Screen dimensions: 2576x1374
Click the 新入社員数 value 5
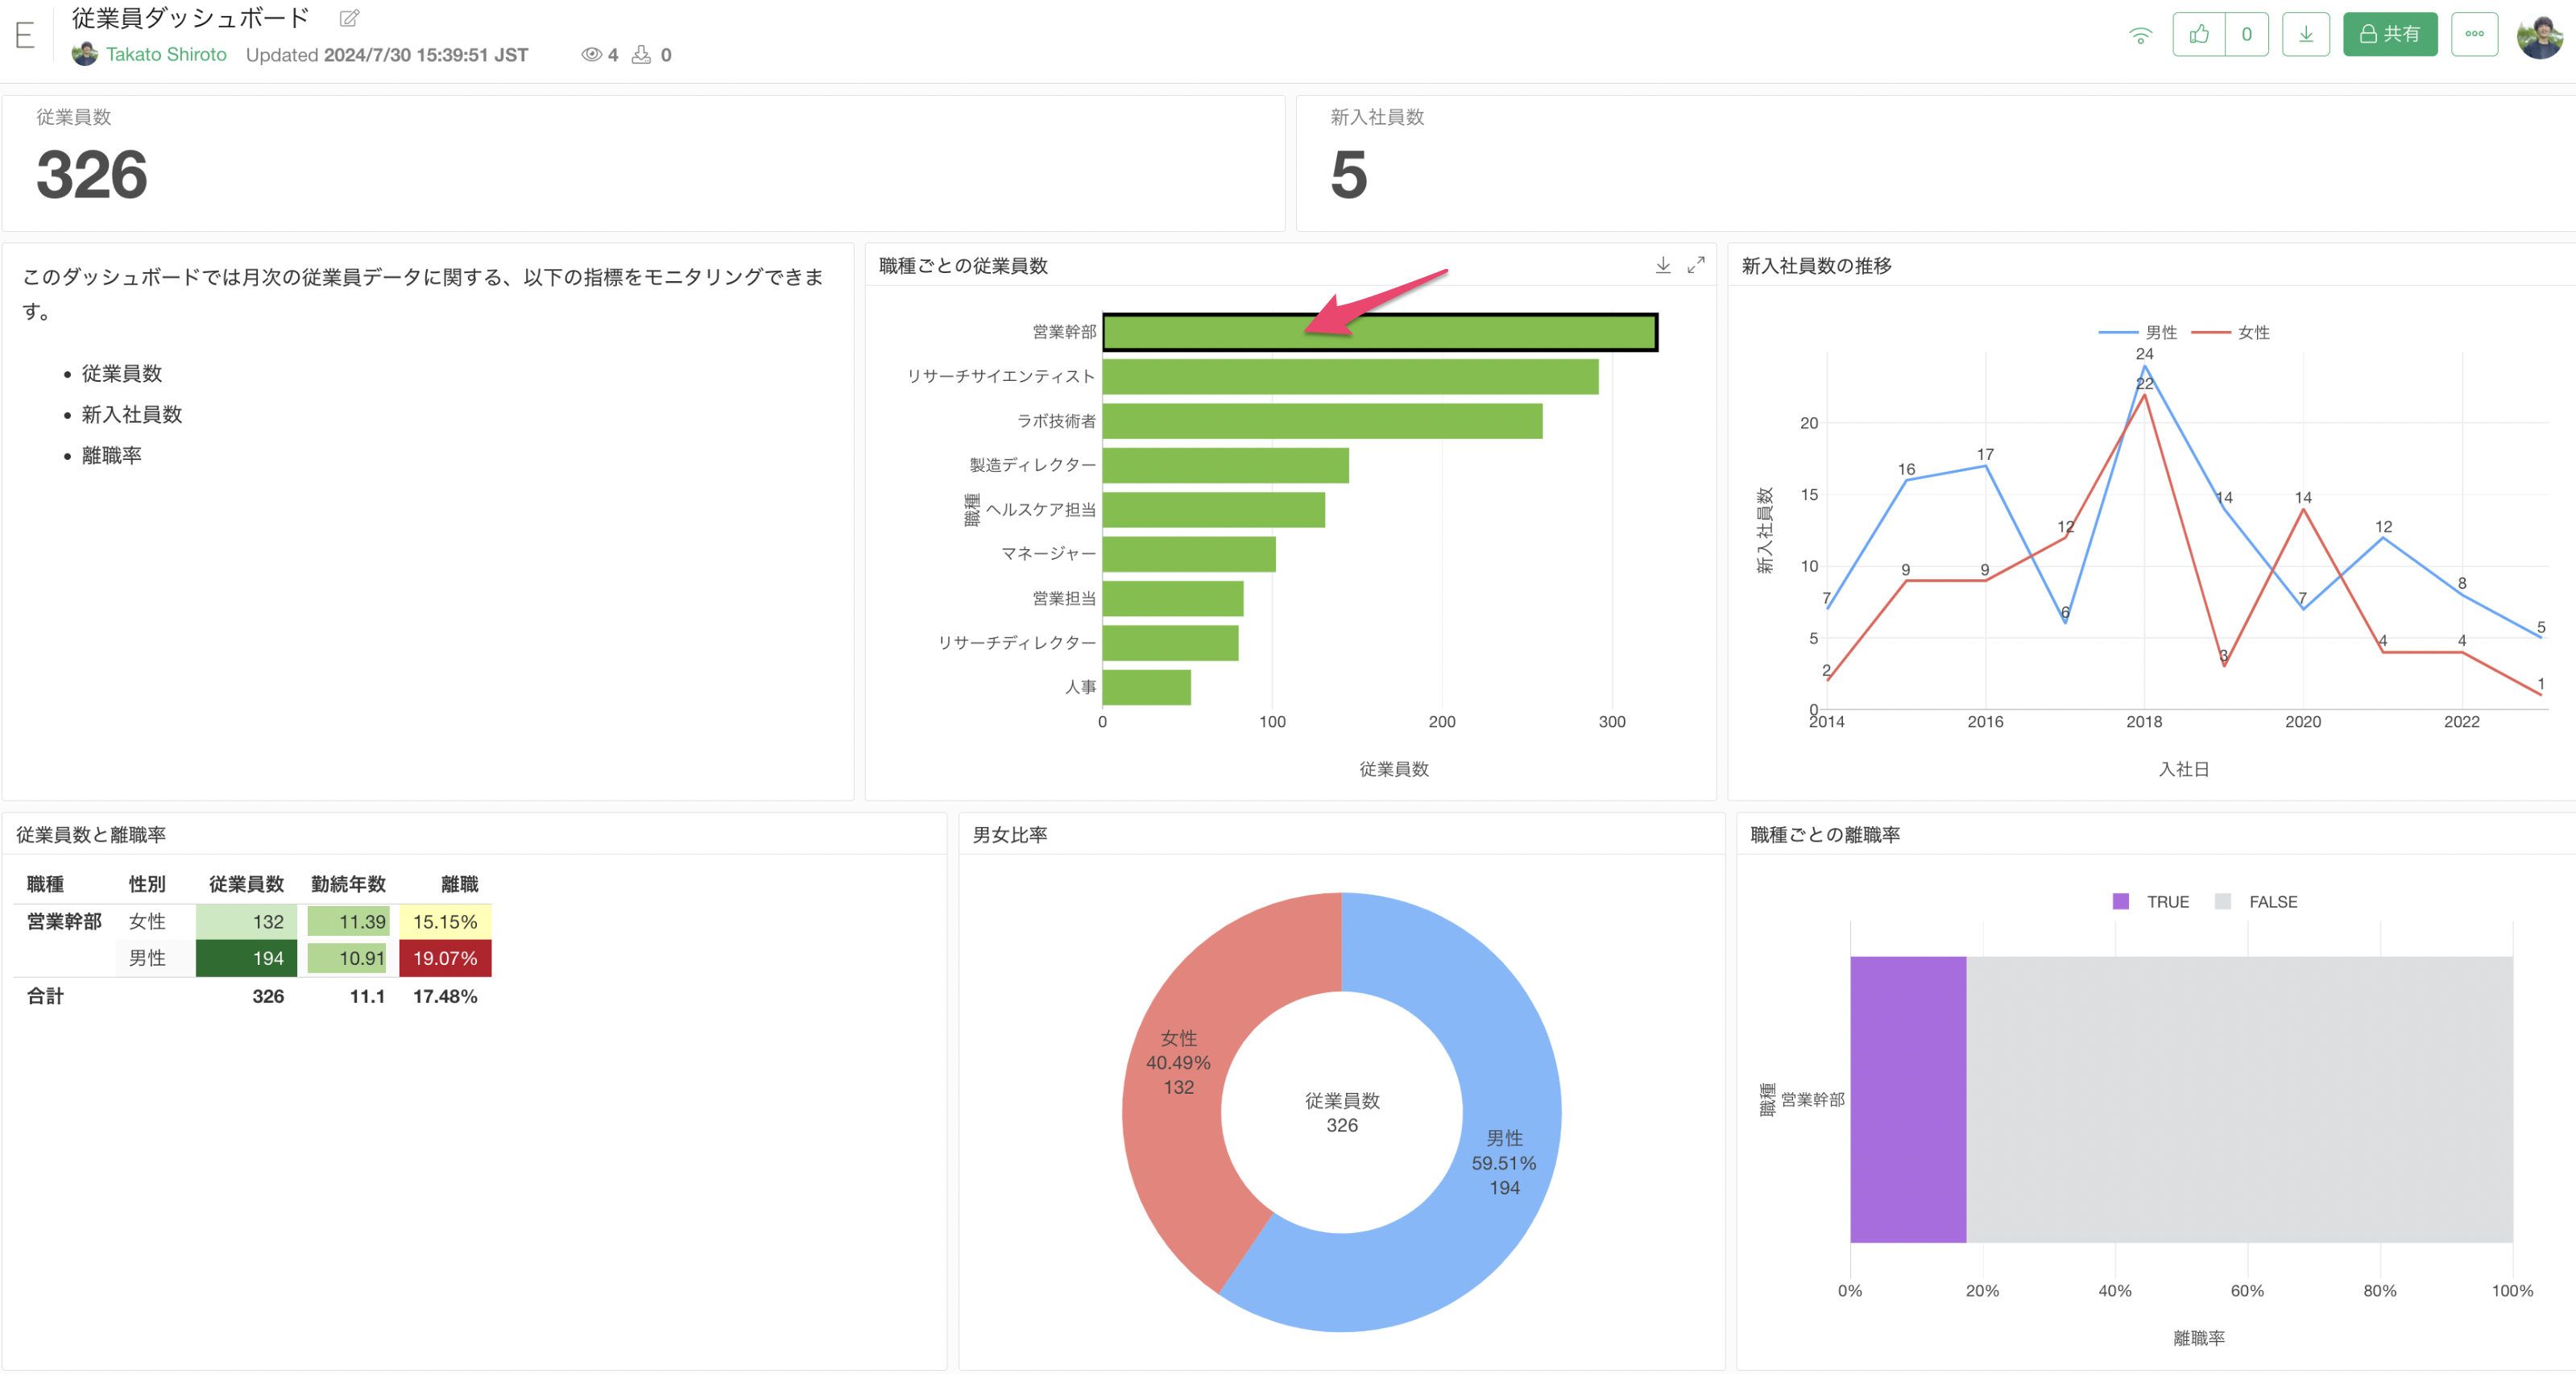tap(1349, 175)
